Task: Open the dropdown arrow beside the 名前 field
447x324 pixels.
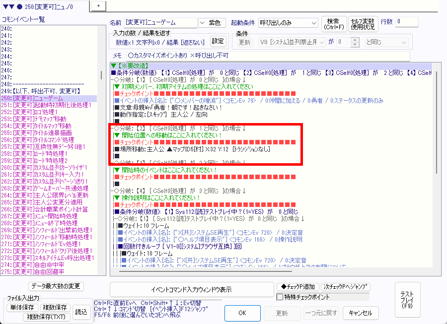Action: pyautogui.click(x=202, y=23)
